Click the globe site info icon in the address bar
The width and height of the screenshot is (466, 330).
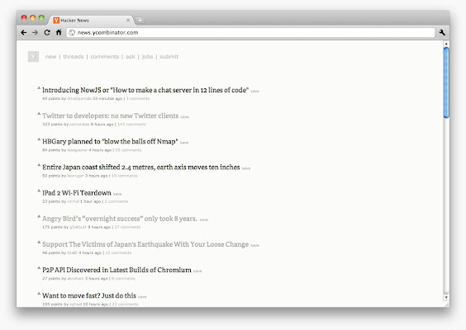72,33
